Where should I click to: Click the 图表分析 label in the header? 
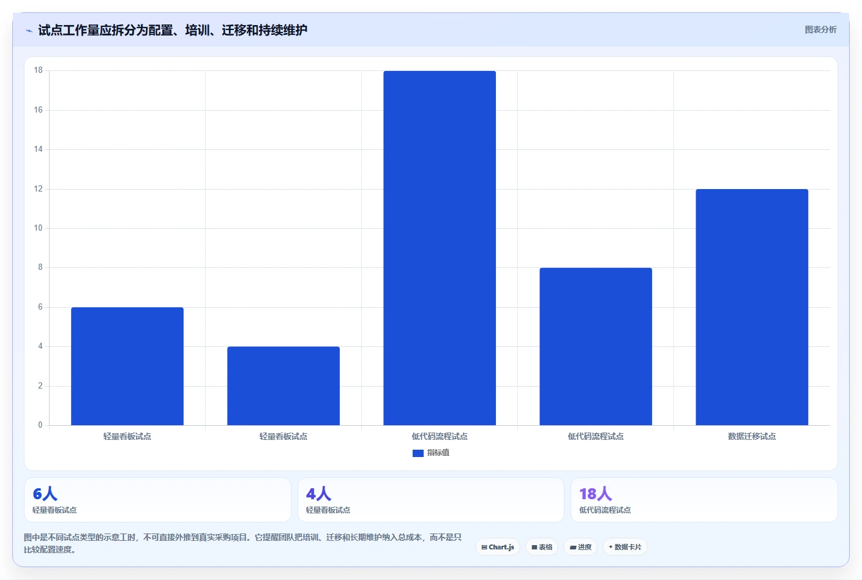[x=820, y=29]
